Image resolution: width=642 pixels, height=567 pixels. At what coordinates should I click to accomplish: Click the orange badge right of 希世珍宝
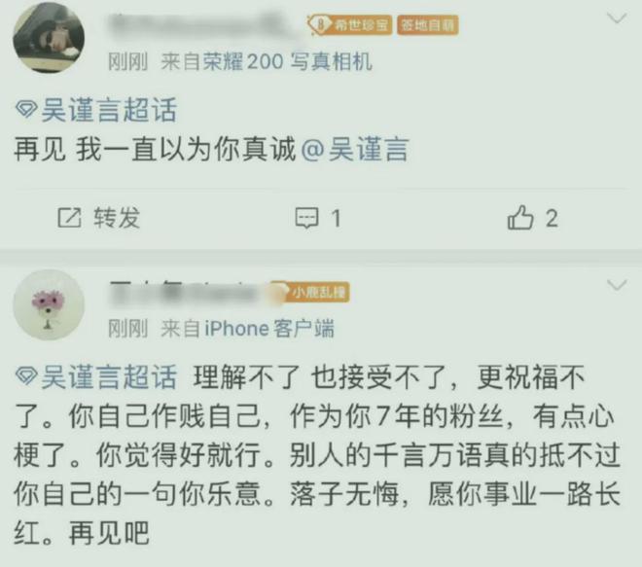(427, 25)
